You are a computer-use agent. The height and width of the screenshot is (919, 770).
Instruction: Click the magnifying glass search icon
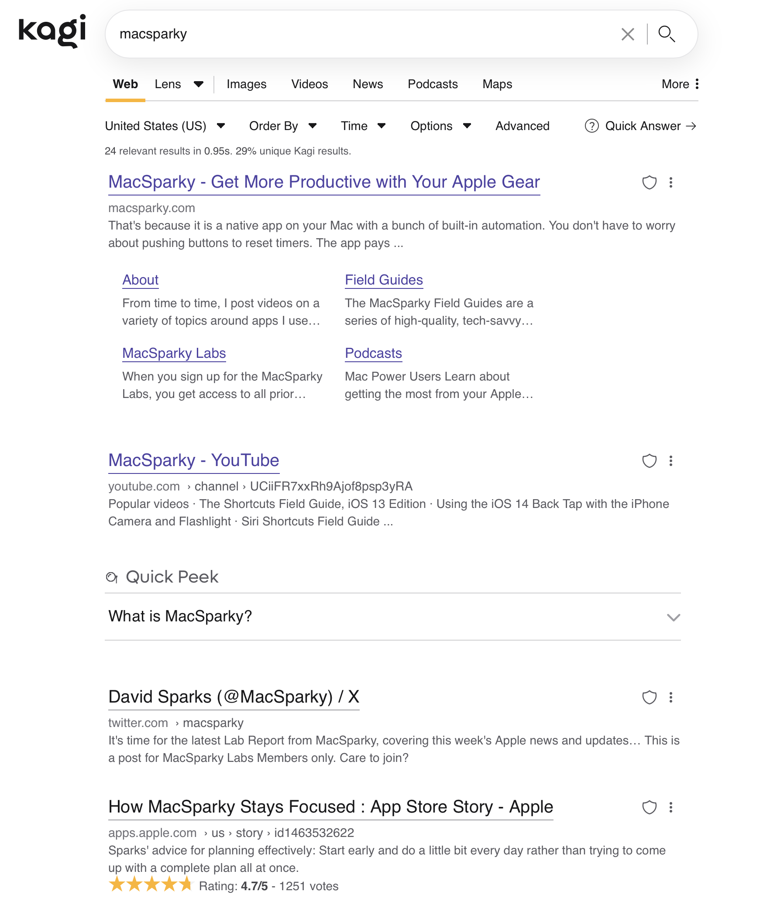click(x=666, y=34)
